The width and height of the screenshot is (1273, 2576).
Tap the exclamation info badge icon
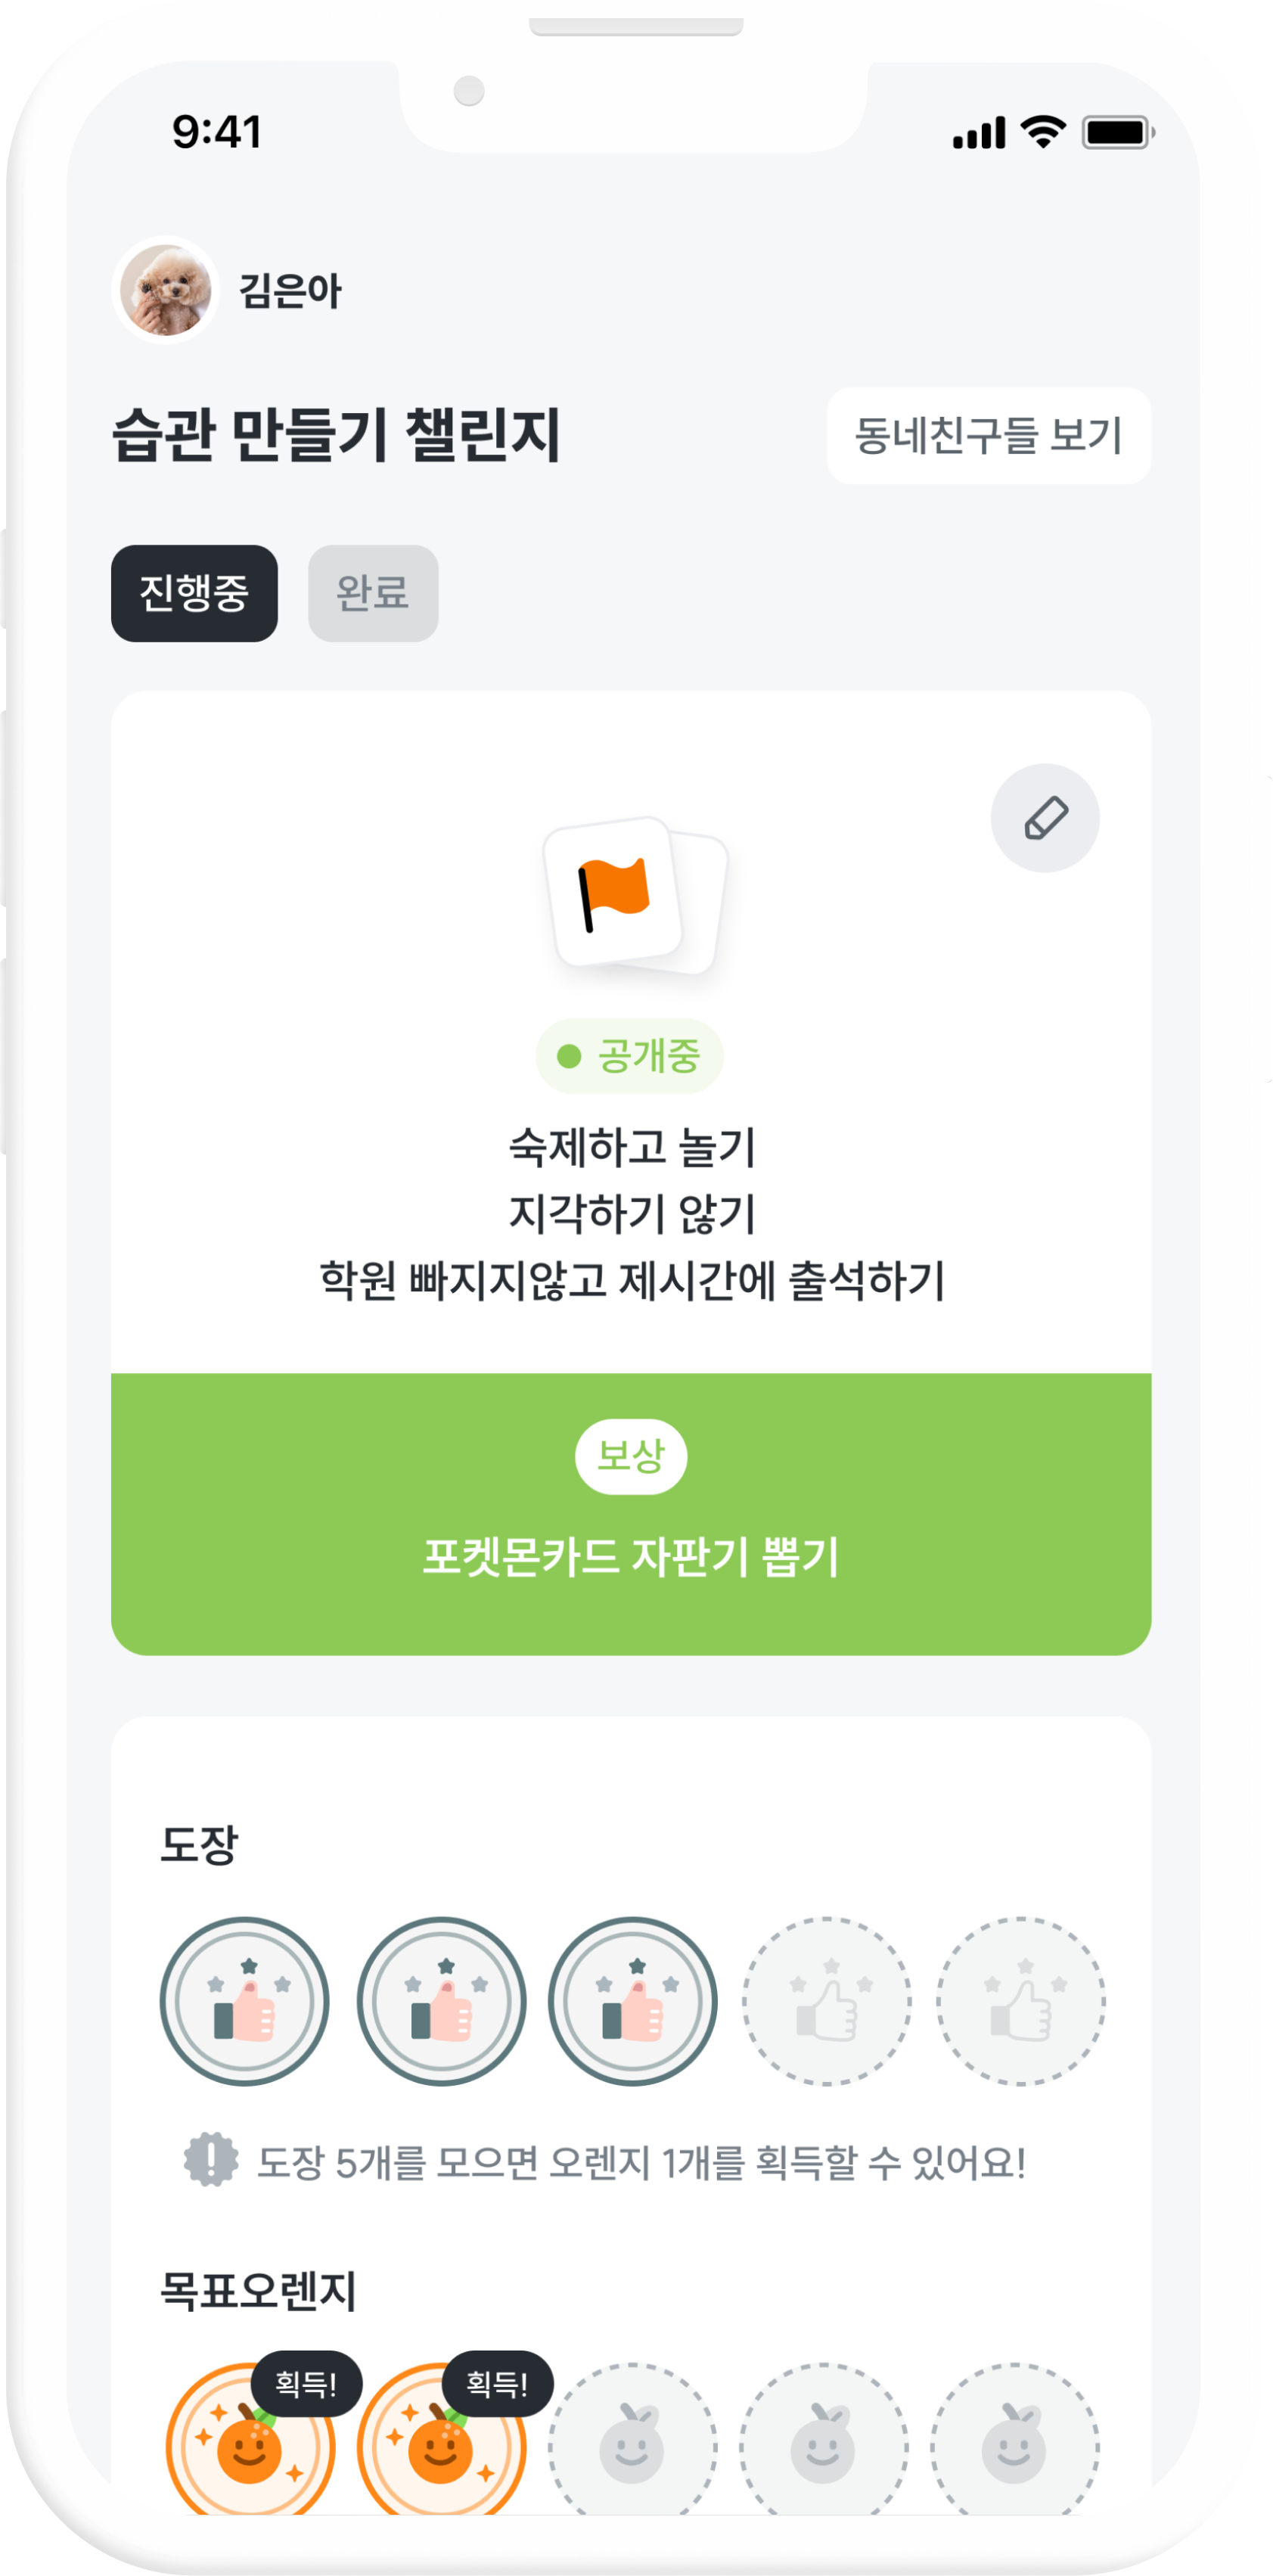click(x=211, y=2159)
